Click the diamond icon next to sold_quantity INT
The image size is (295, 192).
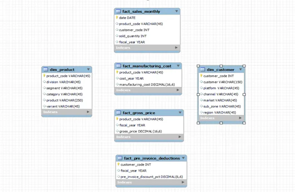pos(117,36)
